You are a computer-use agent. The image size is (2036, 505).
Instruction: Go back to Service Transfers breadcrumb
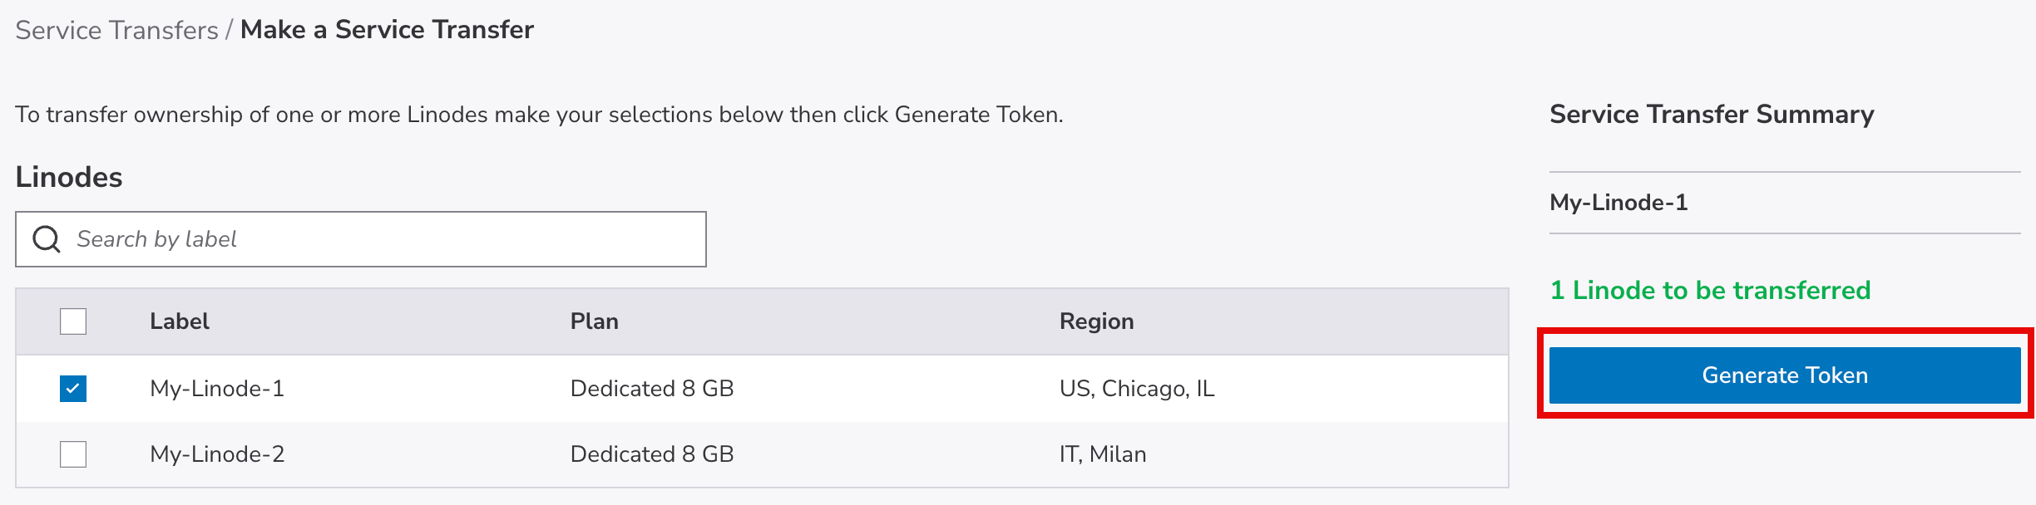[116, 30]
